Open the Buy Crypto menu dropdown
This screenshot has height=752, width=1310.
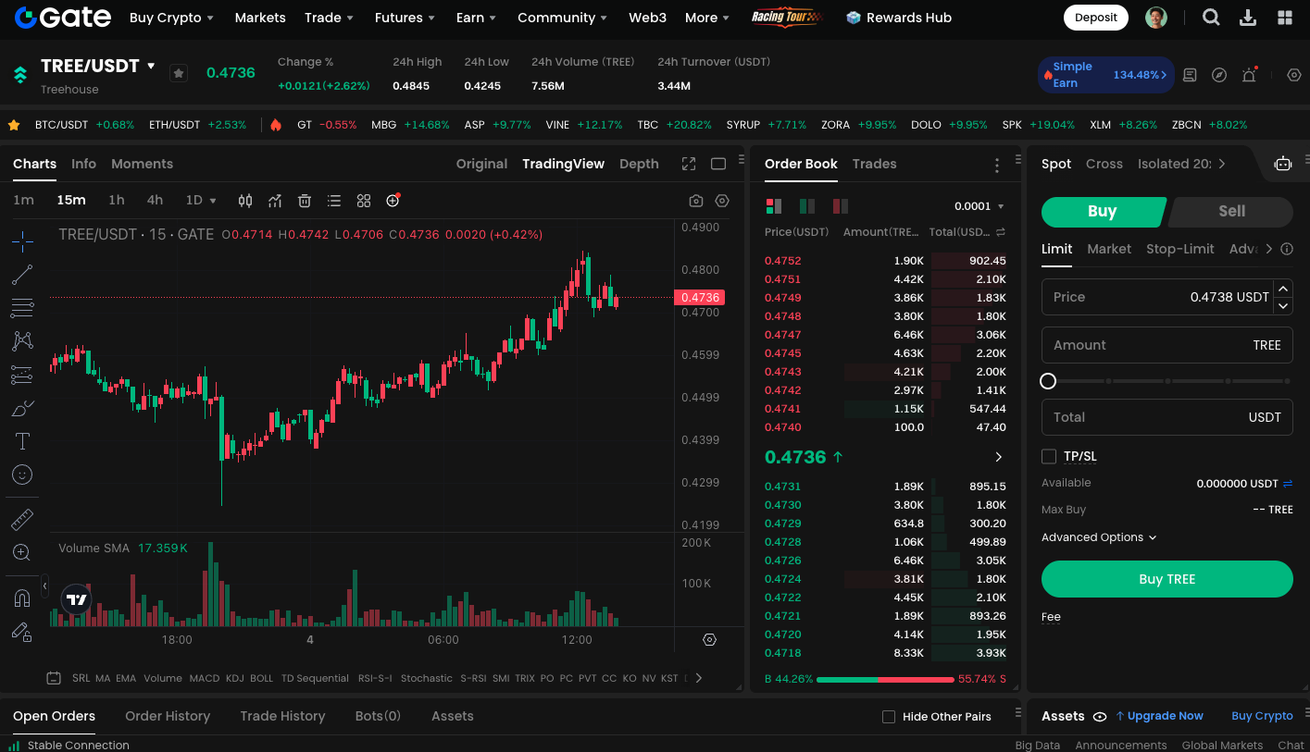click(171, 18)
